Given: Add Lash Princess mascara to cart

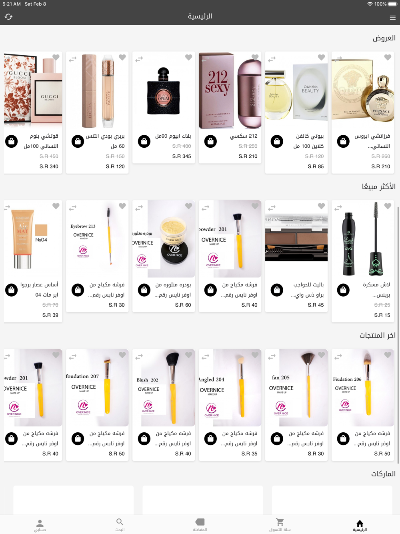Looking at the screenshot, I should coord(343,290).
